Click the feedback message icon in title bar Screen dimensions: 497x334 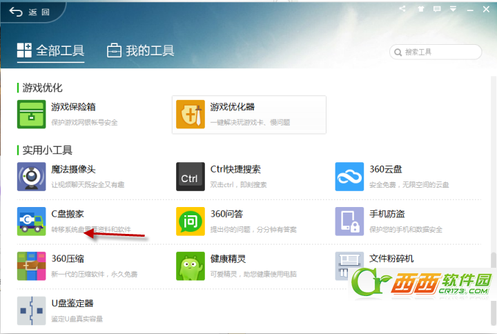tap(437, 9)
